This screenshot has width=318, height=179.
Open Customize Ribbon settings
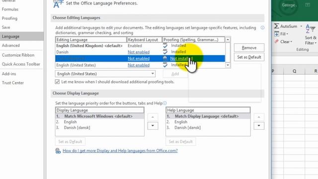tap(18, 55)
